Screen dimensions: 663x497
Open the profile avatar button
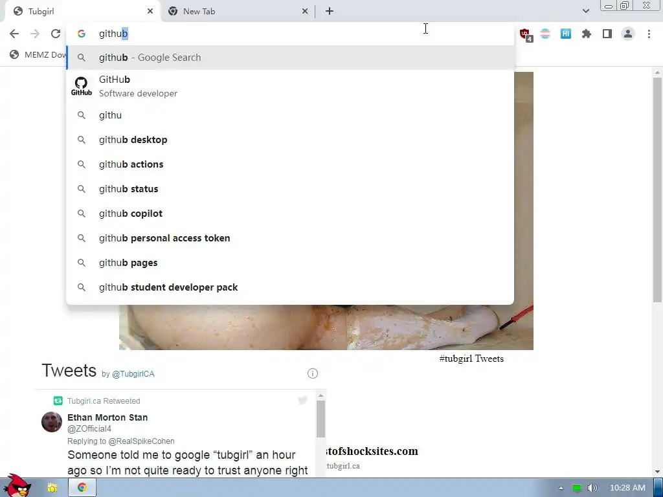tap(628, 34)
